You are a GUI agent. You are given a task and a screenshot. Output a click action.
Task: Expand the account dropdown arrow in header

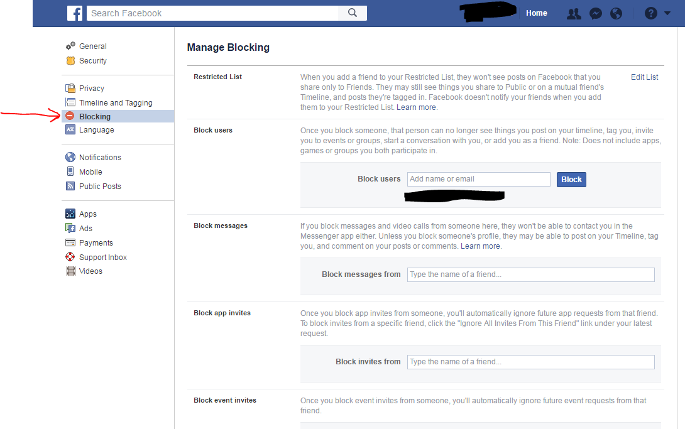click(667, 13)
